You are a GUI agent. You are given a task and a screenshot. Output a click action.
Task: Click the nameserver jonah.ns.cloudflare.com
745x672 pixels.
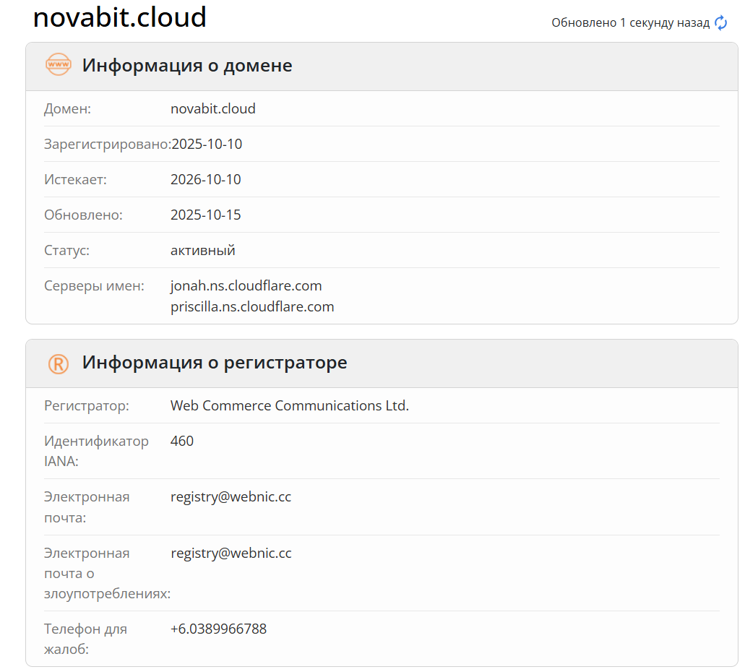pyautogui.click(x=246, y=285)
